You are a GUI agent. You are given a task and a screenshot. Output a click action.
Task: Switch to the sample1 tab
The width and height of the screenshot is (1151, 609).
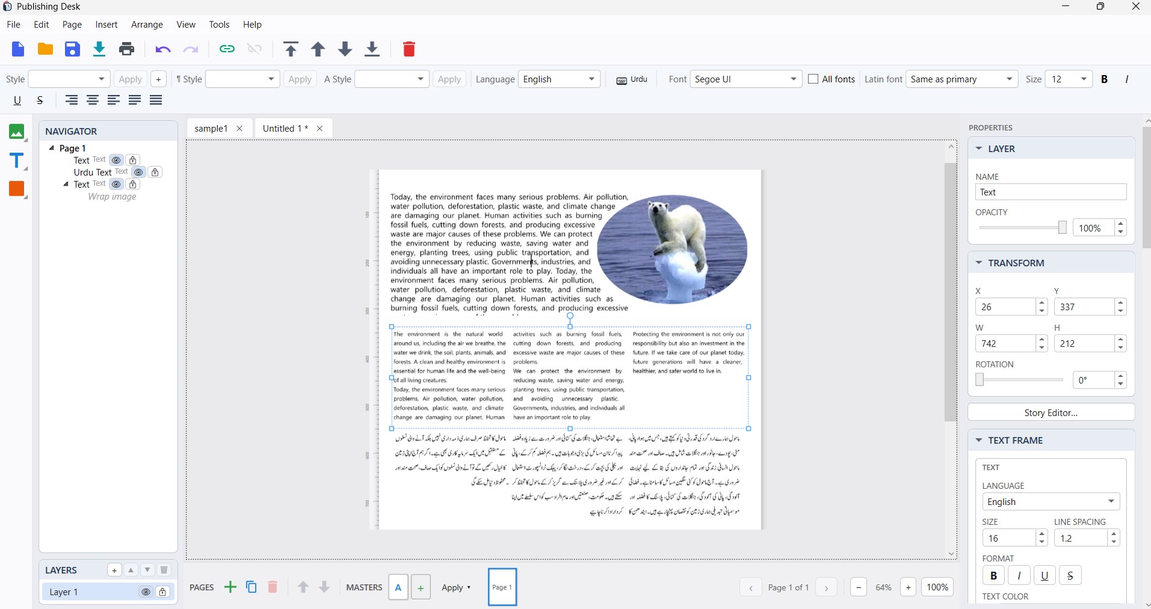point(211,129)
